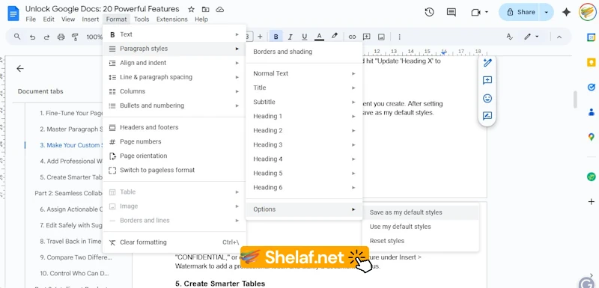The height and width of the screenshot is (288, 599).
Task: Click Reset styles option
Action: [420, 241]
